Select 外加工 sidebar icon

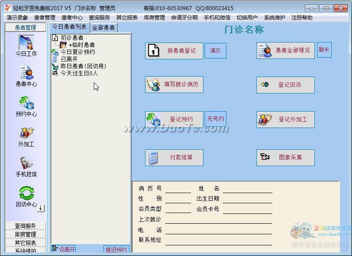coord(26,136)
